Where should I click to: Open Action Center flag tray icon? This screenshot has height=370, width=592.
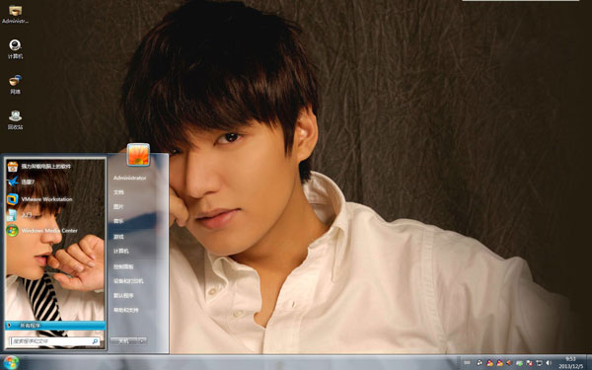coord(529,363)
